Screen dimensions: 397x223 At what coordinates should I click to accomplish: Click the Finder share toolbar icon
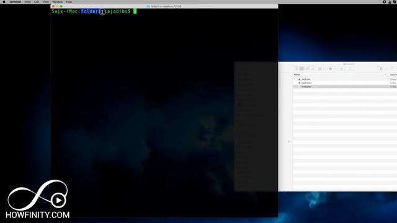(341, 69)
